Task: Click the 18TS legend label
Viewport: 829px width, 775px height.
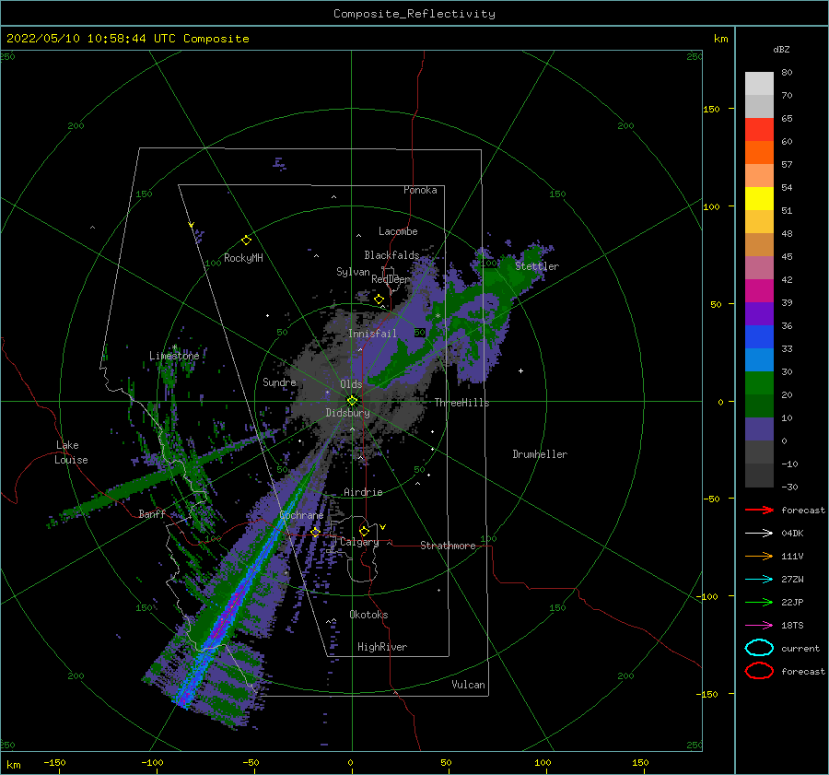Action: point(792,626)
